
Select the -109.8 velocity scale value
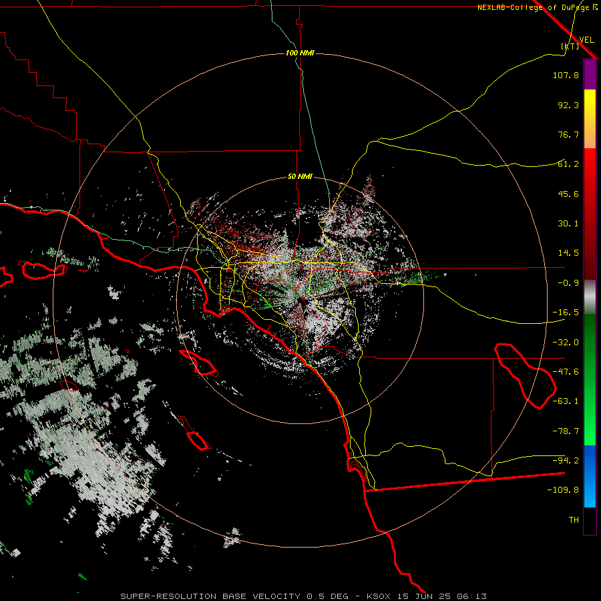(x=563, y=490)
